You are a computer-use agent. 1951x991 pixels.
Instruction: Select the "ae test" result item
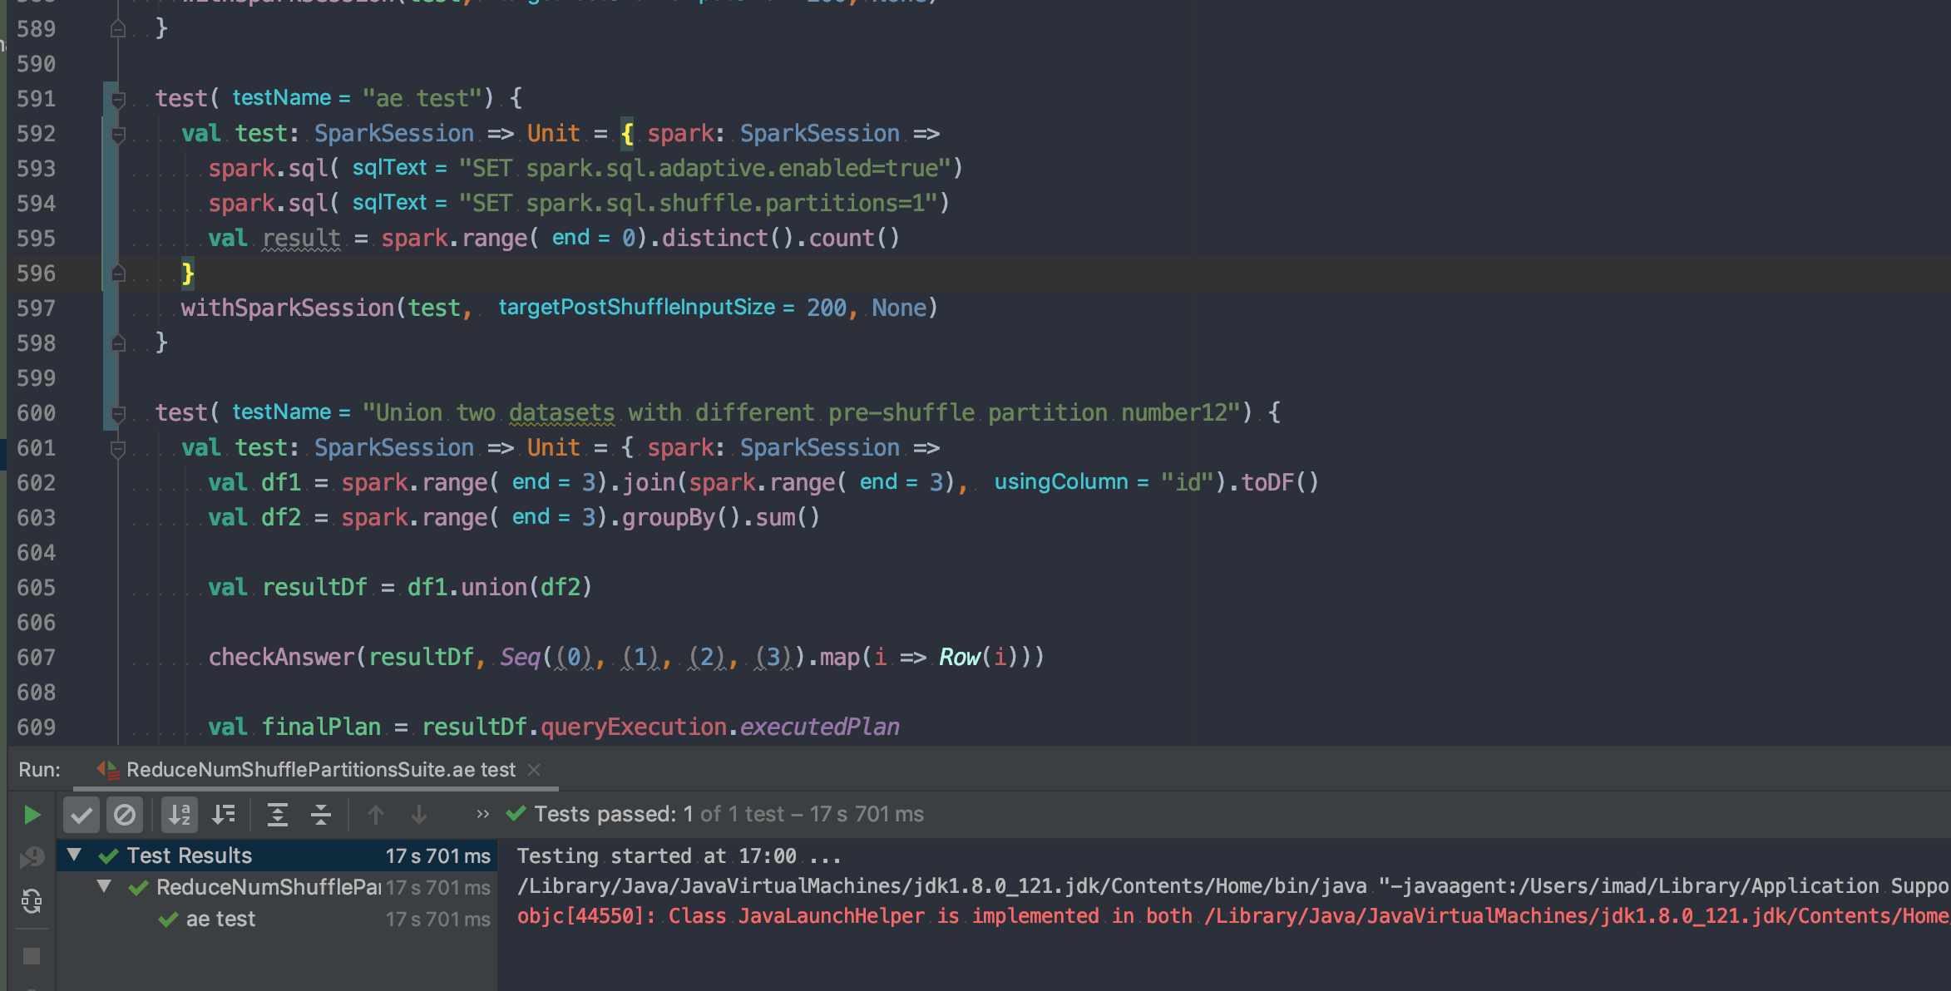[x=220, y=919]
